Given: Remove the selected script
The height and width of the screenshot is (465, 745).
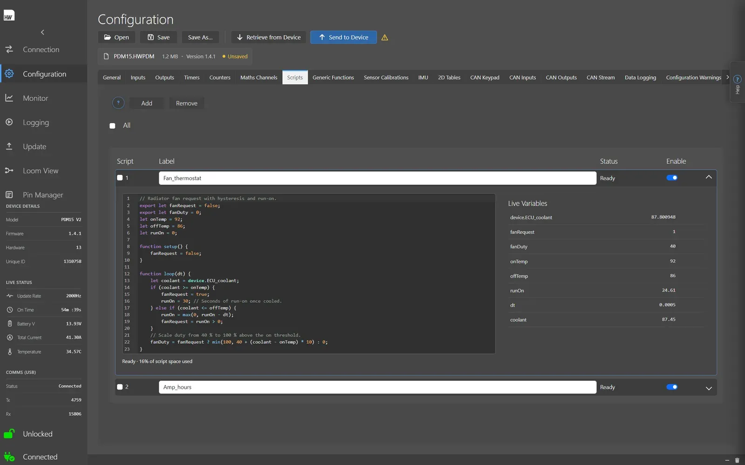Looking at the screenshot, I should [x=187, y=103].
